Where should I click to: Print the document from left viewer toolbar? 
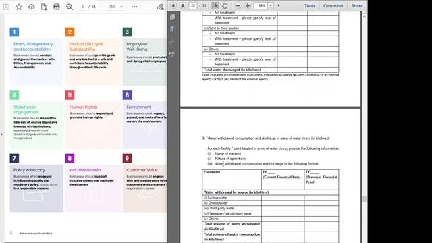point(57,7)
